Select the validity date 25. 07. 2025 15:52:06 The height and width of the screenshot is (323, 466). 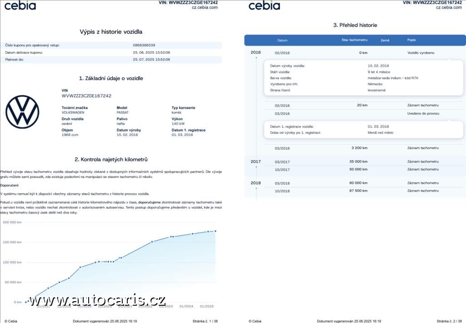click(151, 60)
